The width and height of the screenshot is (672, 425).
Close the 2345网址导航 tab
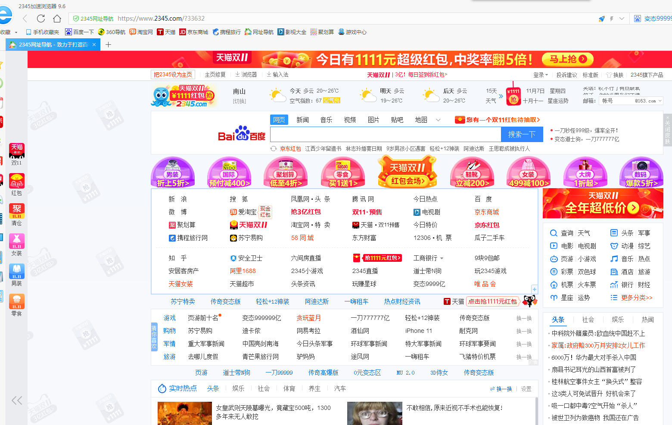point(94,44)
